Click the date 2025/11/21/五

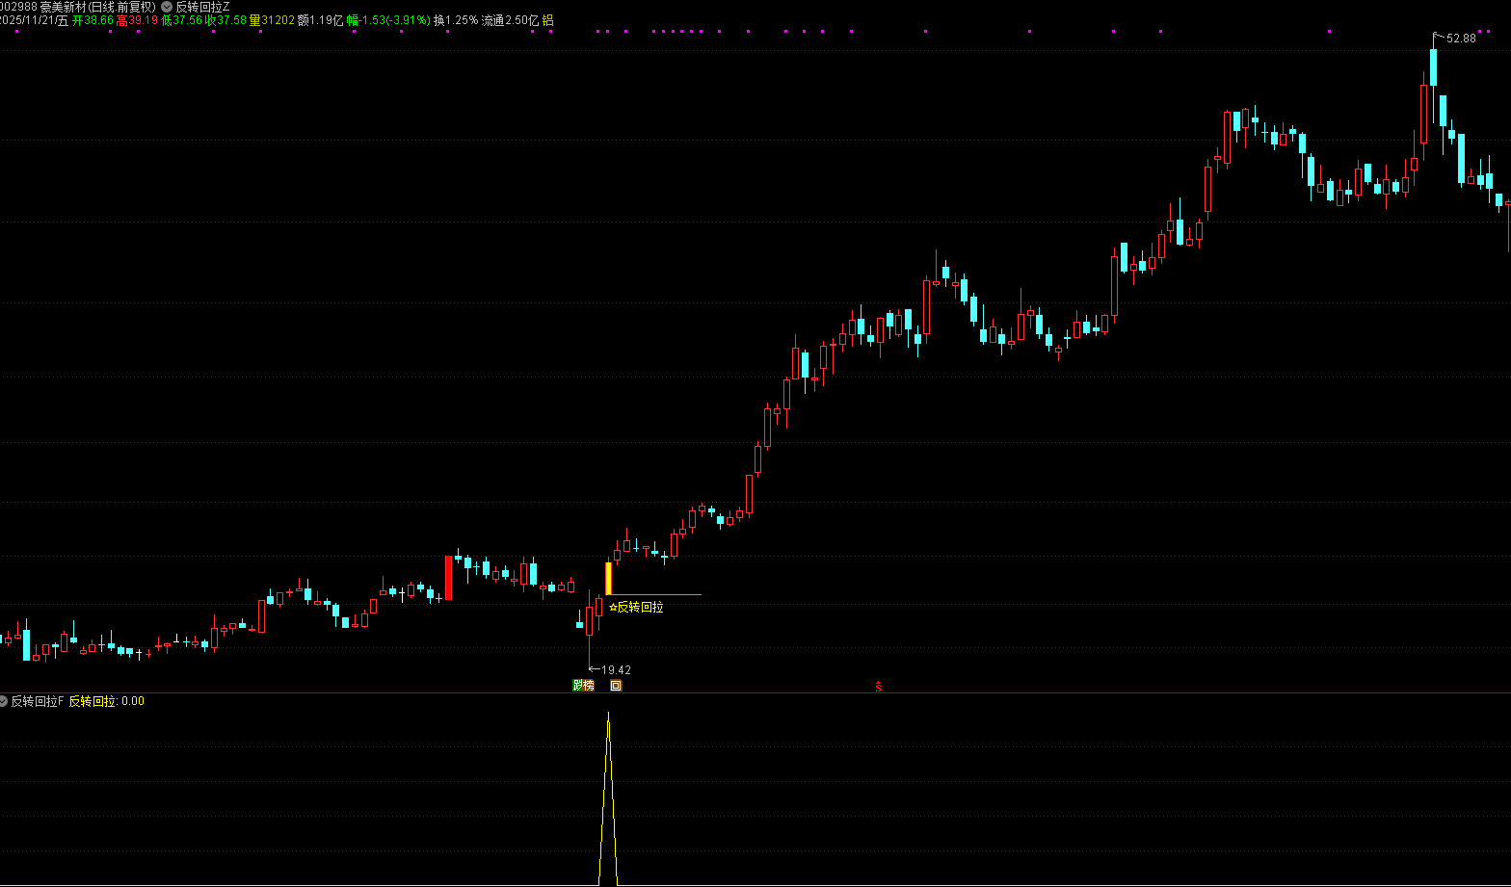coord(34,20)
